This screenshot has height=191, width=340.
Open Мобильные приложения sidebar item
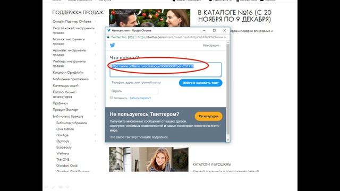pos(71,79)
